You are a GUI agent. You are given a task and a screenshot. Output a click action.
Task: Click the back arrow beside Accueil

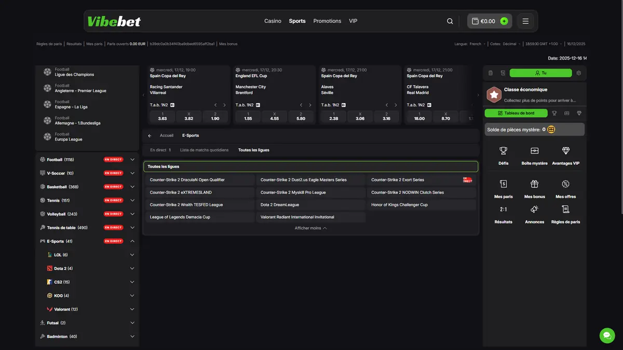coord(150,136)
